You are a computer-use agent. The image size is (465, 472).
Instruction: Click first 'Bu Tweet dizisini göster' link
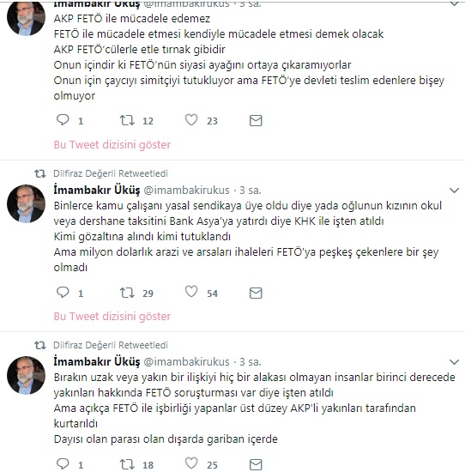(112, 145)
